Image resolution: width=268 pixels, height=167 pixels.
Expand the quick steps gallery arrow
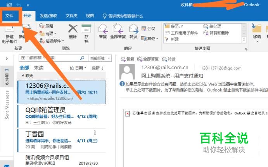click(244, 40)
